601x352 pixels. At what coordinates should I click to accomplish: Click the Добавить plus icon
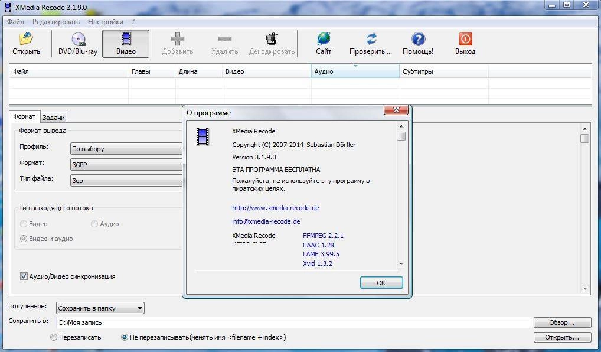[x=178, y=38]
